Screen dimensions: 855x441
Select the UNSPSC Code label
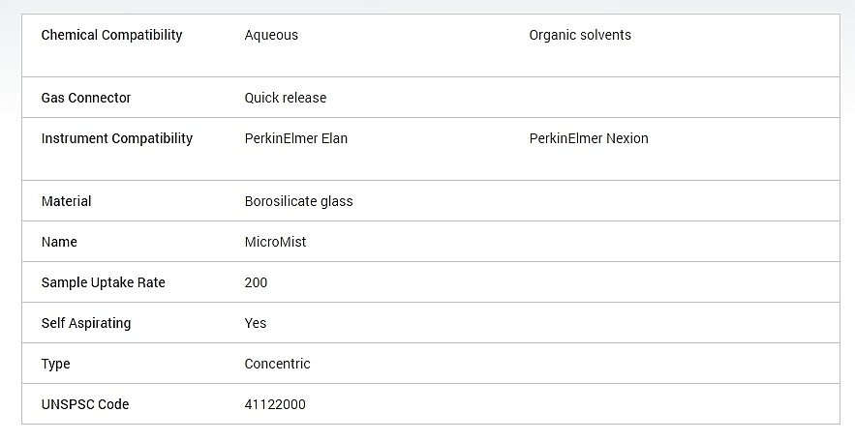pos(85,405)
